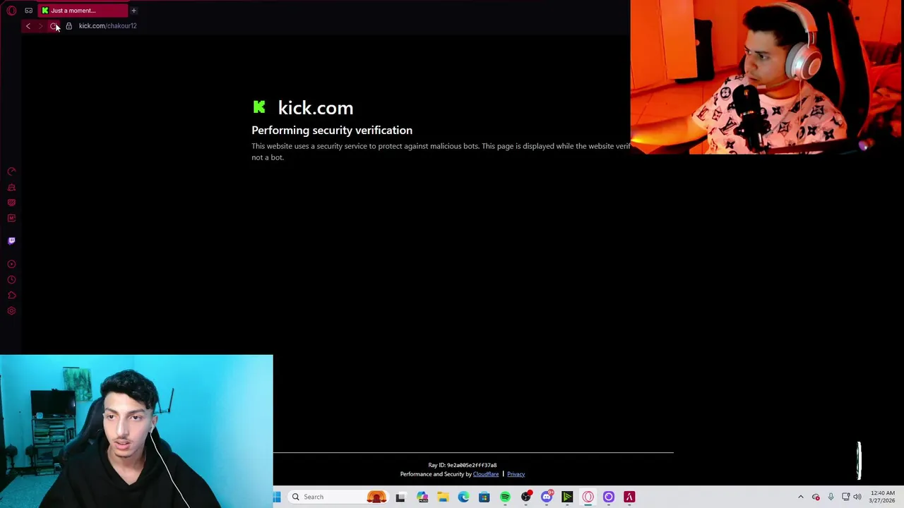Reload the kick.com page
The height and width of the screenshot is (508, 904).
pyautogui.click(x=54, y=26)
